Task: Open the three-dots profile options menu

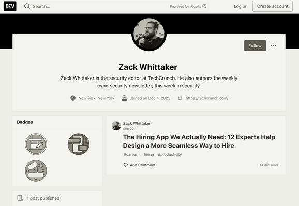Action: point(273,46)
